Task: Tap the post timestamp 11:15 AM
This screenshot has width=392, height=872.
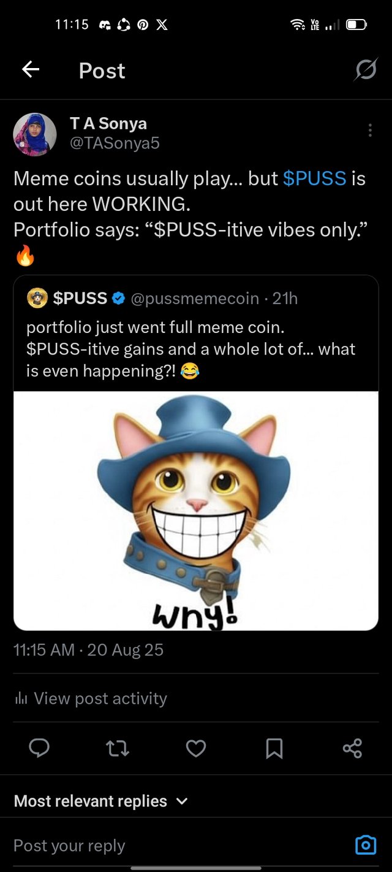Action: tap(44, 650)
